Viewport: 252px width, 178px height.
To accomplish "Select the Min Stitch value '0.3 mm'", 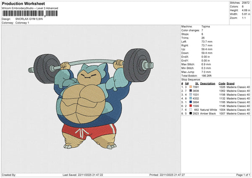I will (206, 68).
